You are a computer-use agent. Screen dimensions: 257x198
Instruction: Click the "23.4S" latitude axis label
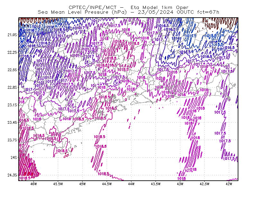12,122
